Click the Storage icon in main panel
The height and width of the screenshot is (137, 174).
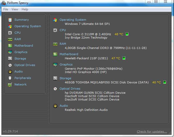[55, 78]
